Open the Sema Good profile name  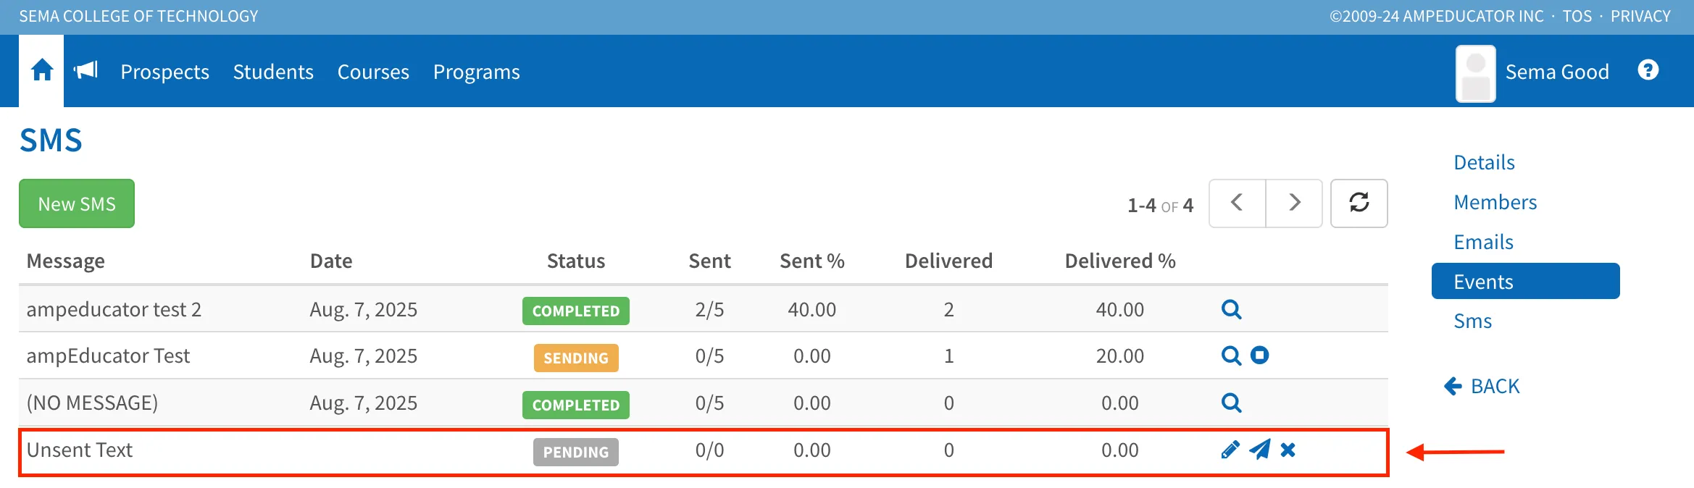tap(1557, 72)
